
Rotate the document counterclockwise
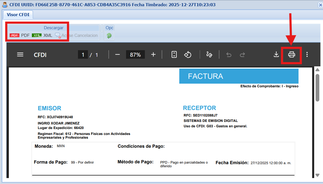pyautogui.click(x=188, y=55)
